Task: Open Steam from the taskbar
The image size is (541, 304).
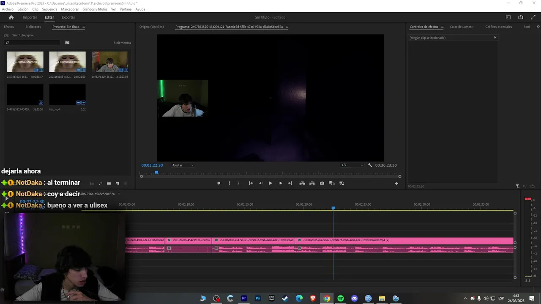Action: pyautogui.click(x=285, y=299)
